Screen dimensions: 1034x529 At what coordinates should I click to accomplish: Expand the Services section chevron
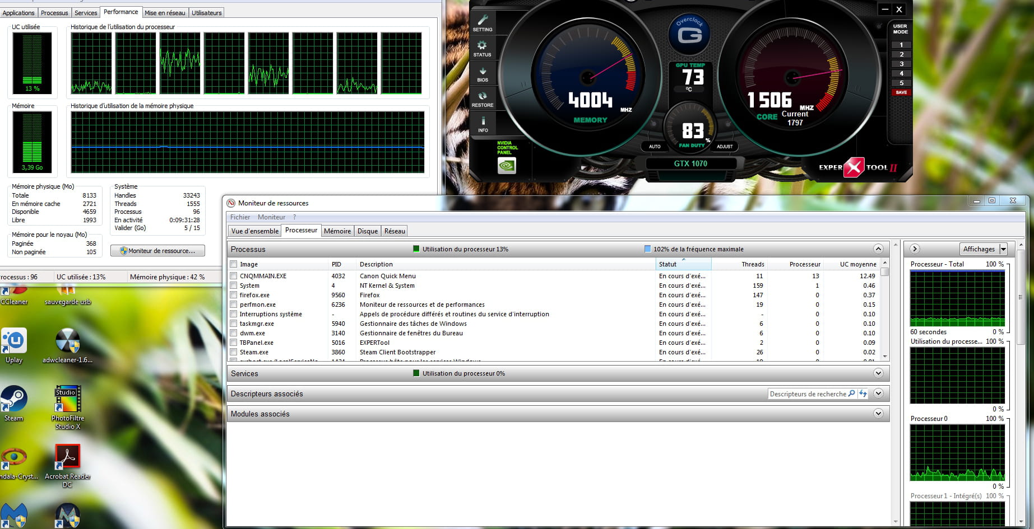[878, 373]
